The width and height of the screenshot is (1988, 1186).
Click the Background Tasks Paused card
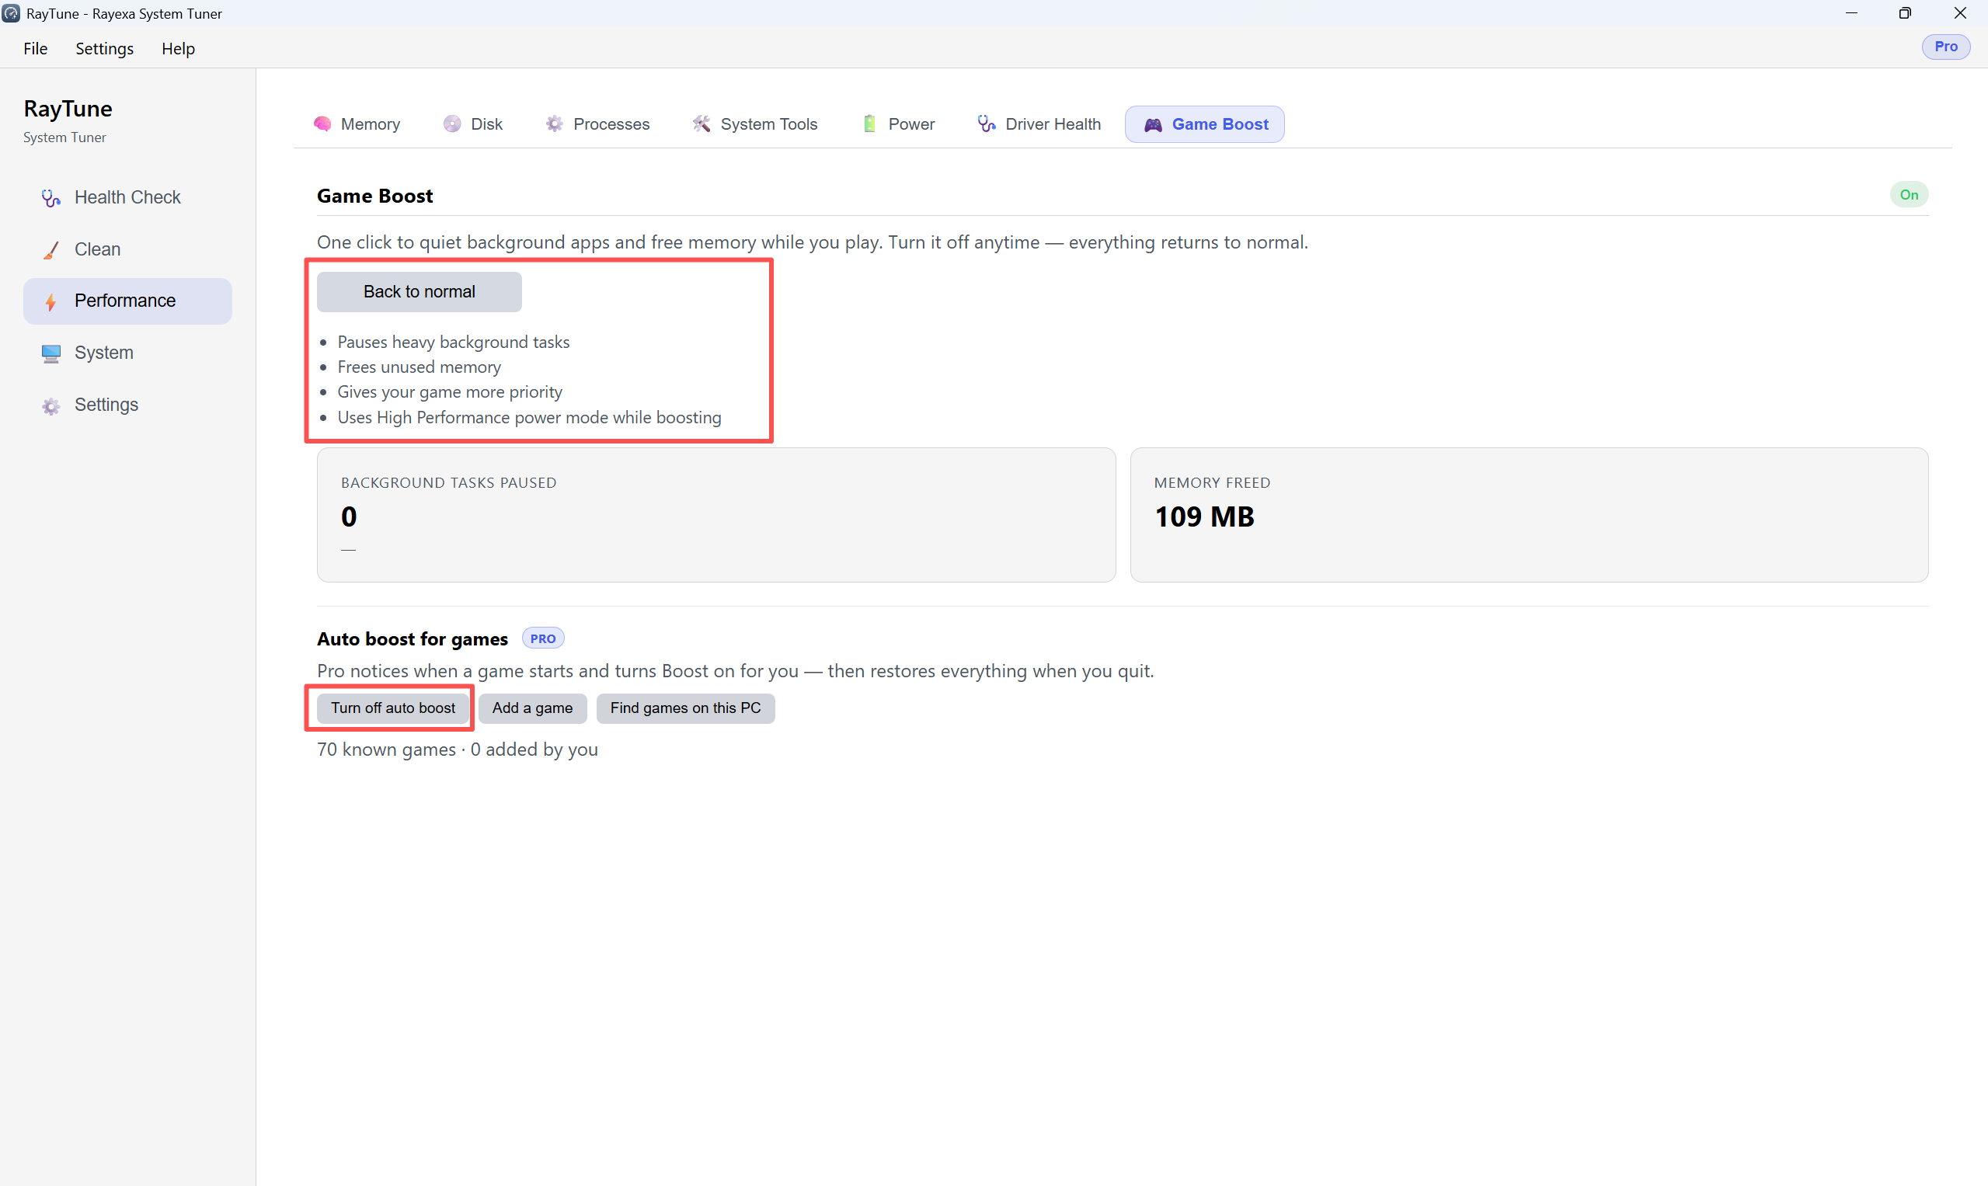pyautogui.click(x=716, y=515)
